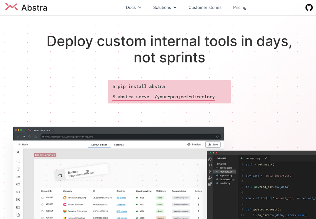This screenshot has width=316, height=219.
Task: Open the GitHub repository icon
Action: point(309,7)
